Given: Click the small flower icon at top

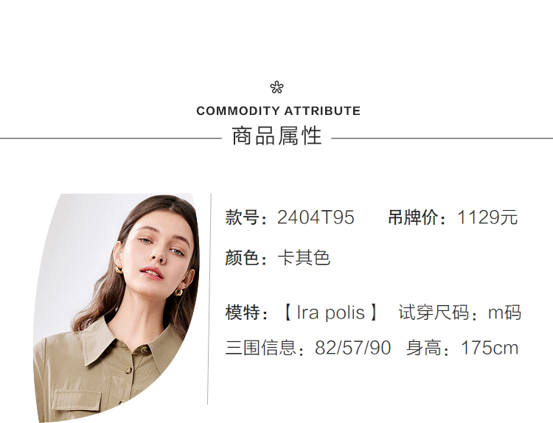Looking at the screenshot, I should (x=276, y=88).
